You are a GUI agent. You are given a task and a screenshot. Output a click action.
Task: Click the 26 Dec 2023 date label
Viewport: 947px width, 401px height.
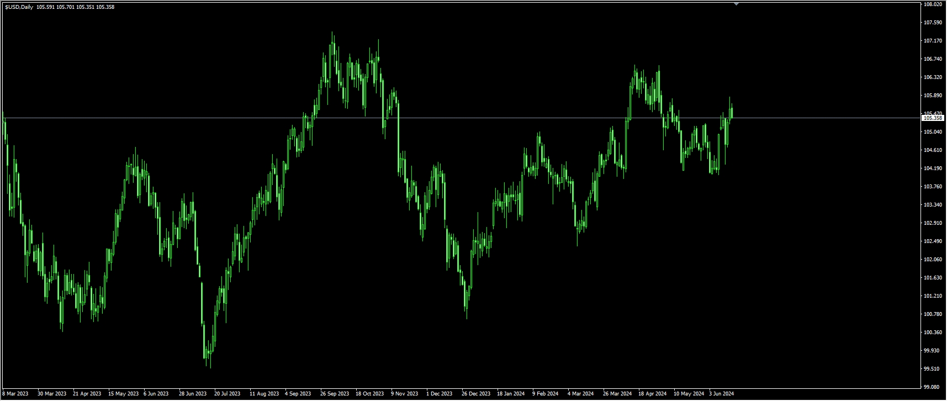[x=476, y=394]
